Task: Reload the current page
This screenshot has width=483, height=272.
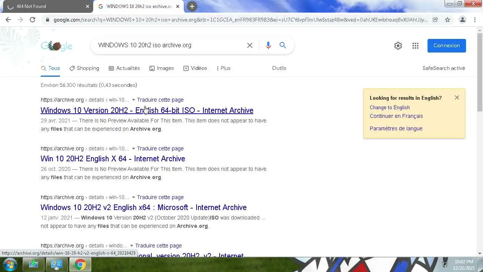Action: click(32, 20)
